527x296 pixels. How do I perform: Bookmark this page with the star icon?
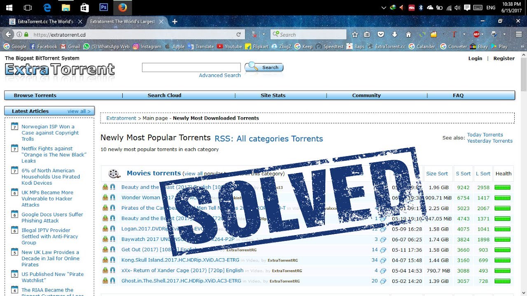click(355, 35)
